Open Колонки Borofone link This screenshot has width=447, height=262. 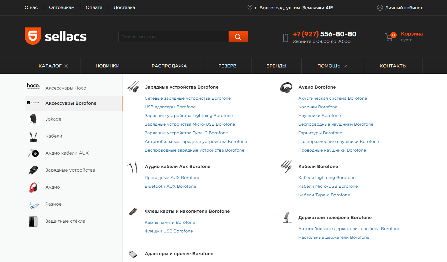(318, 107)
